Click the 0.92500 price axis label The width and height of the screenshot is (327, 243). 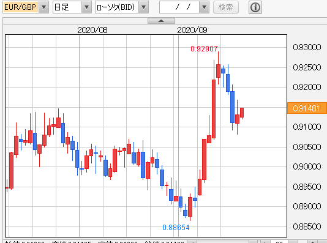pos(307,67)
